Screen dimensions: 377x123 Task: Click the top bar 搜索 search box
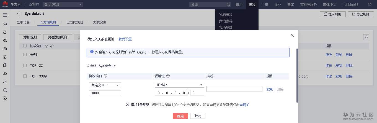point(210,5)
